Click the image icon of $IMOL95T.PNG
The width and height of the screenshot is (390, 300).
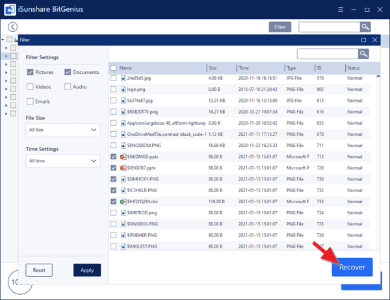pyautogui.click(x=123, y=246)
